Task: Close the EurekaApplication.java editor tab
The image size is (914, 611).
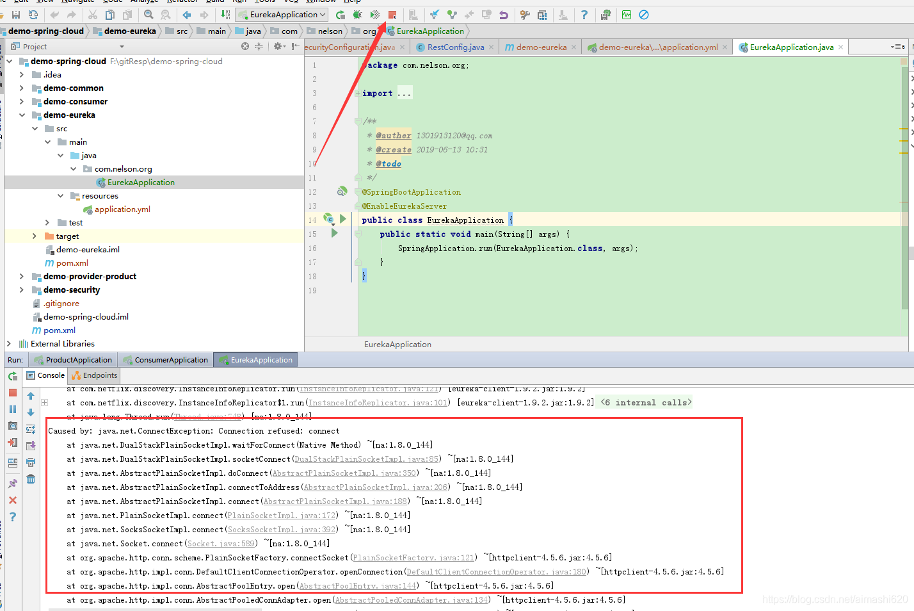Action: (x=841, y=47)
